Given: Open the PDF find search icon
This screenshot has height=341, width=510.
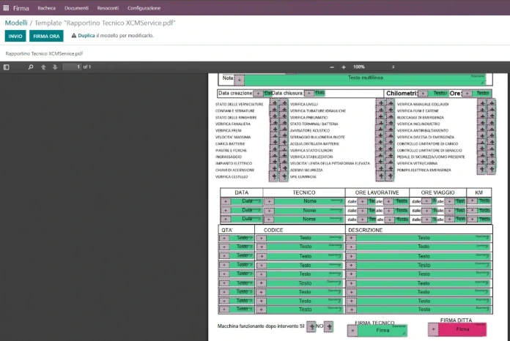Looking at the screenshot, I should point(31,67).
